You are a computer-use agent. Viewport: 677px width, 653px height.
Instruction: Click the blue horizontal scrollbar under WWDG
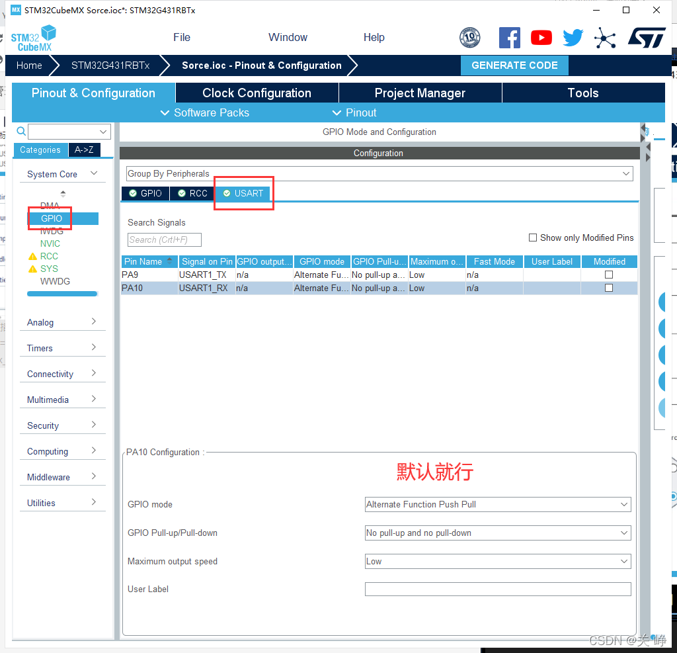point(61,294)
